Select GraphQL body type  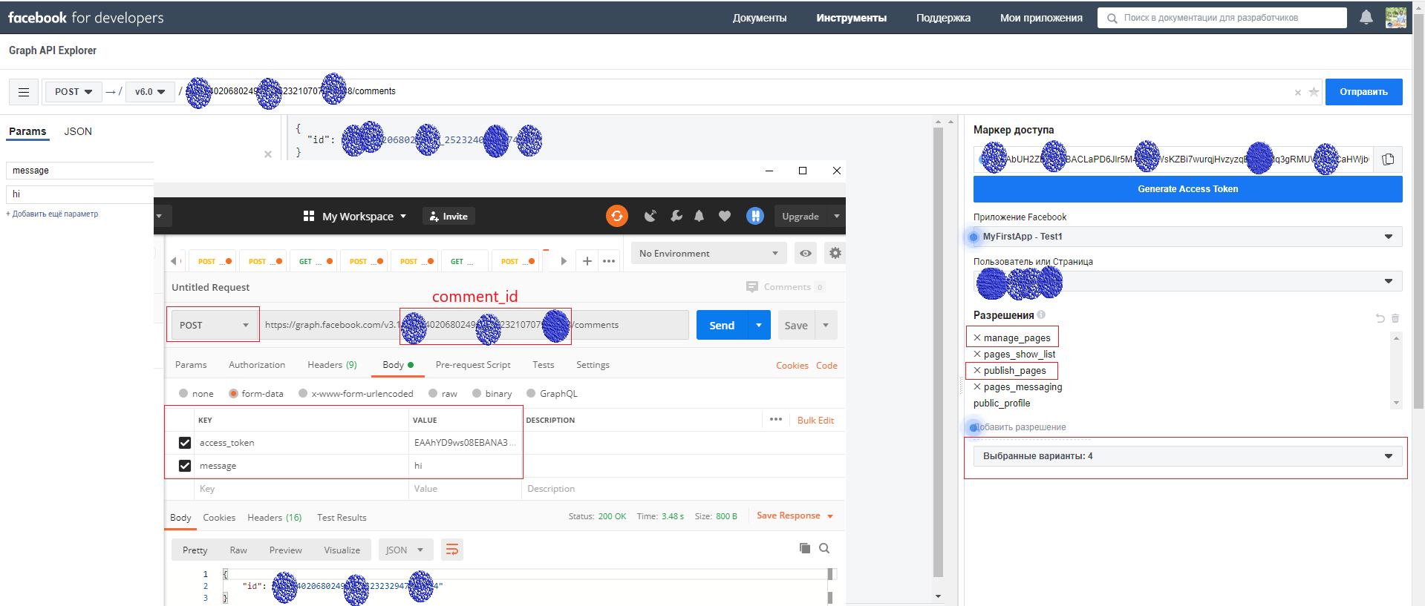coord(531,393)
